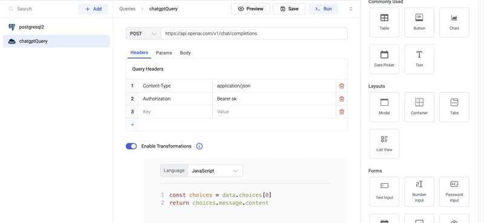This screenshot has height=223, width=484.
Task: Select the Date Picker widget
Action: [384, 59]
